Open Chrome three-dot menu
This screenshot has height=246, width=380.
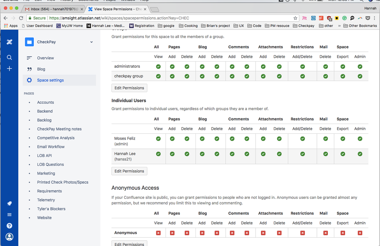coord(375,18)
